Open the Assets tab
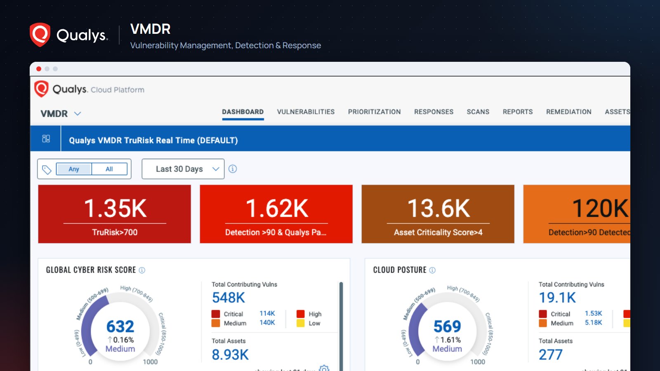This screenshot has width=660, height=371. 618,112
